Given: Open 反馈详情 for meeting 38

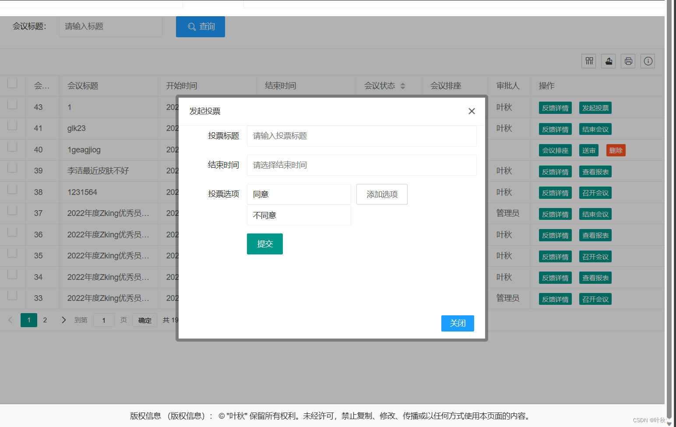Looking at the screenshot, I should [x=555, y=193].
